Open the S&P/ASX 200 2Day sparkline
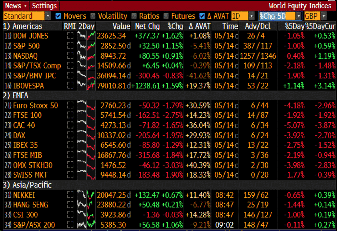 pyautogui.click(x=86, y=225)
